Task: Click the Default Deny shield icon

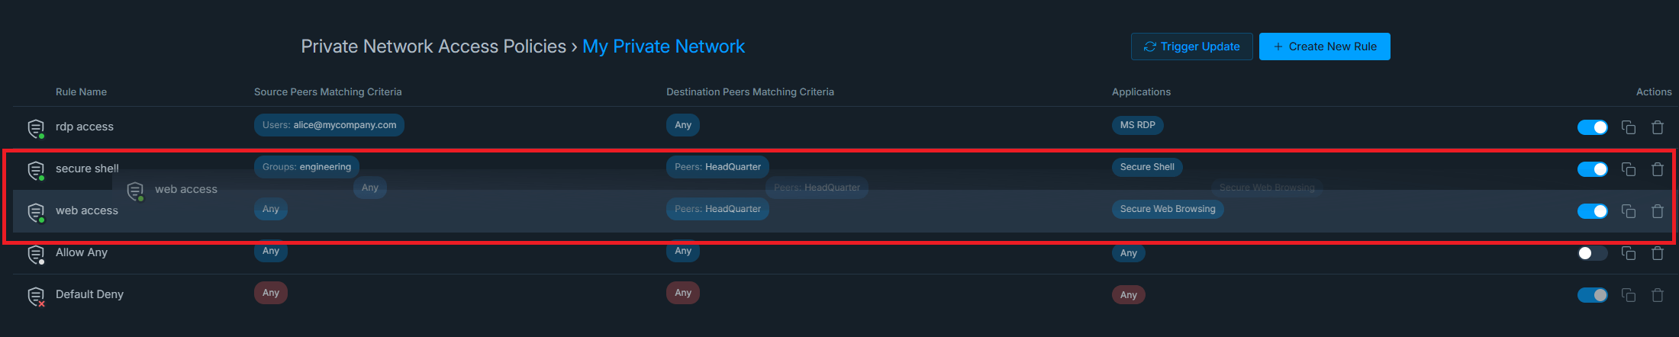Action: click(36, 296)
